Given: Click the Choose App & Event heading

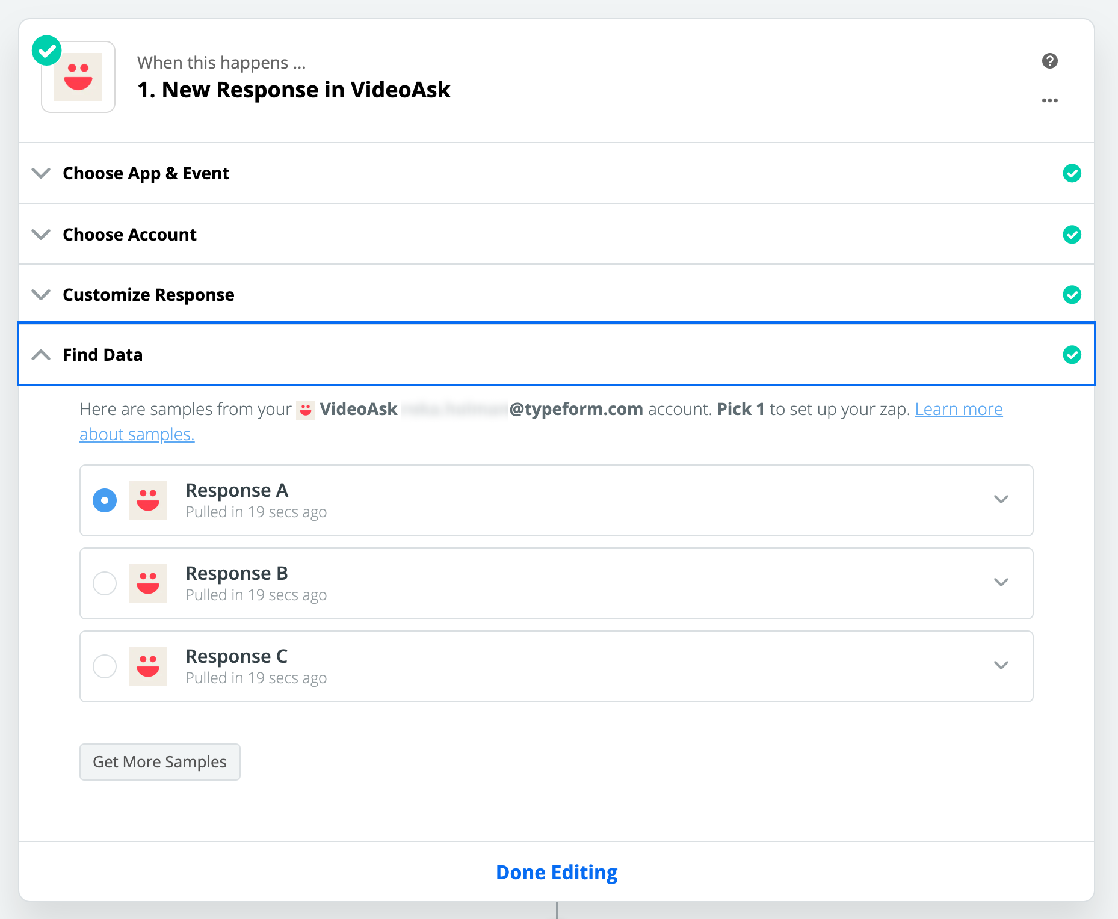Looking at the screenshot, I should click(x=146, y=173).
